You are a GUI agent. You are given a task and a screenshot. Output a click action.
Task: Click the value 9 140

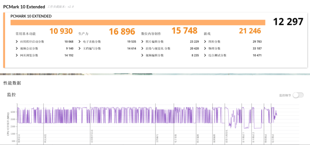tap(70, 49)
